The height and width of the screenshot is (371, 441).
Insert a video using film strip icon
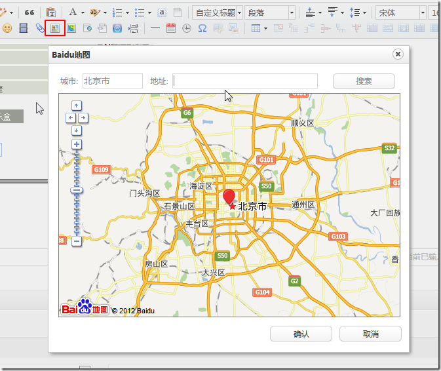[x=24, y=28]
